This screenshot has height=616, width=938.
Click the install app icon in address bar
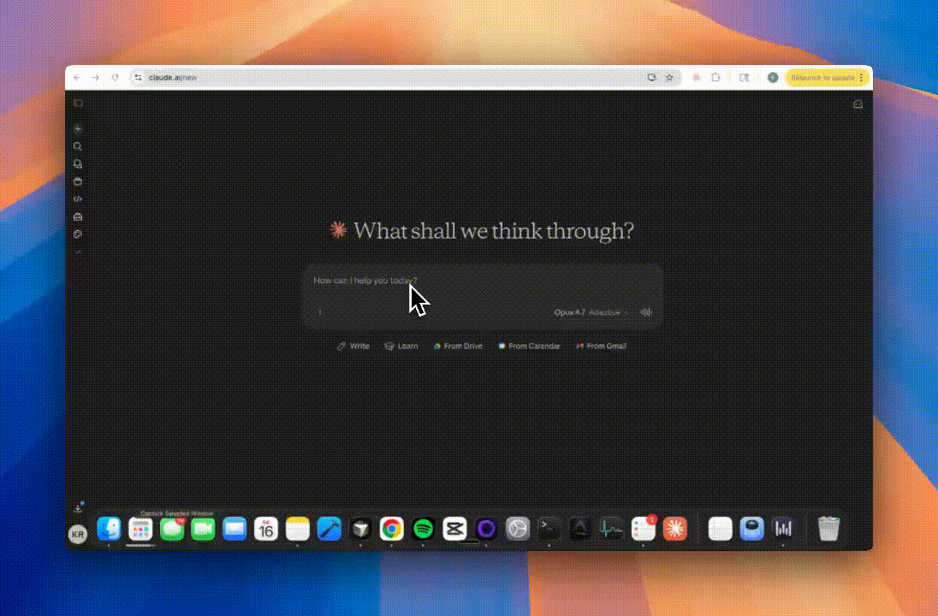(651, 78)
